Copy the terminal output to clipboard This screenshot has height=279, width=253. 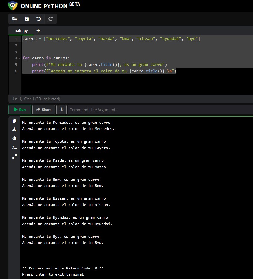click(x=14, y=121)
